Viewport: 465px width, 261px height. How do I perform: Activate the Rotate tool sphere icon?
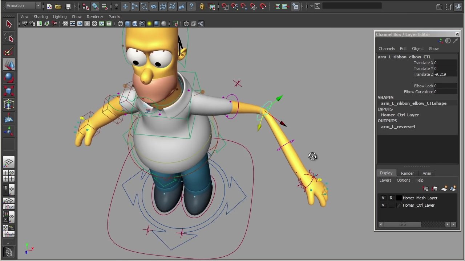[9, 78]
